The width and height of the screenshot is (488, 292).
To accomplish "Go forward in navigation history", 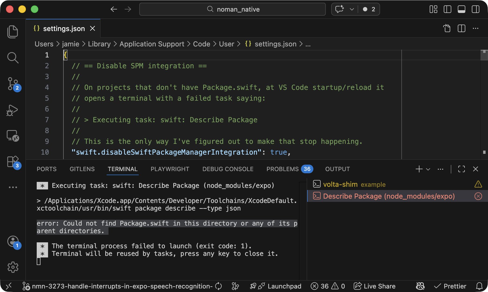I will point(128,9).
